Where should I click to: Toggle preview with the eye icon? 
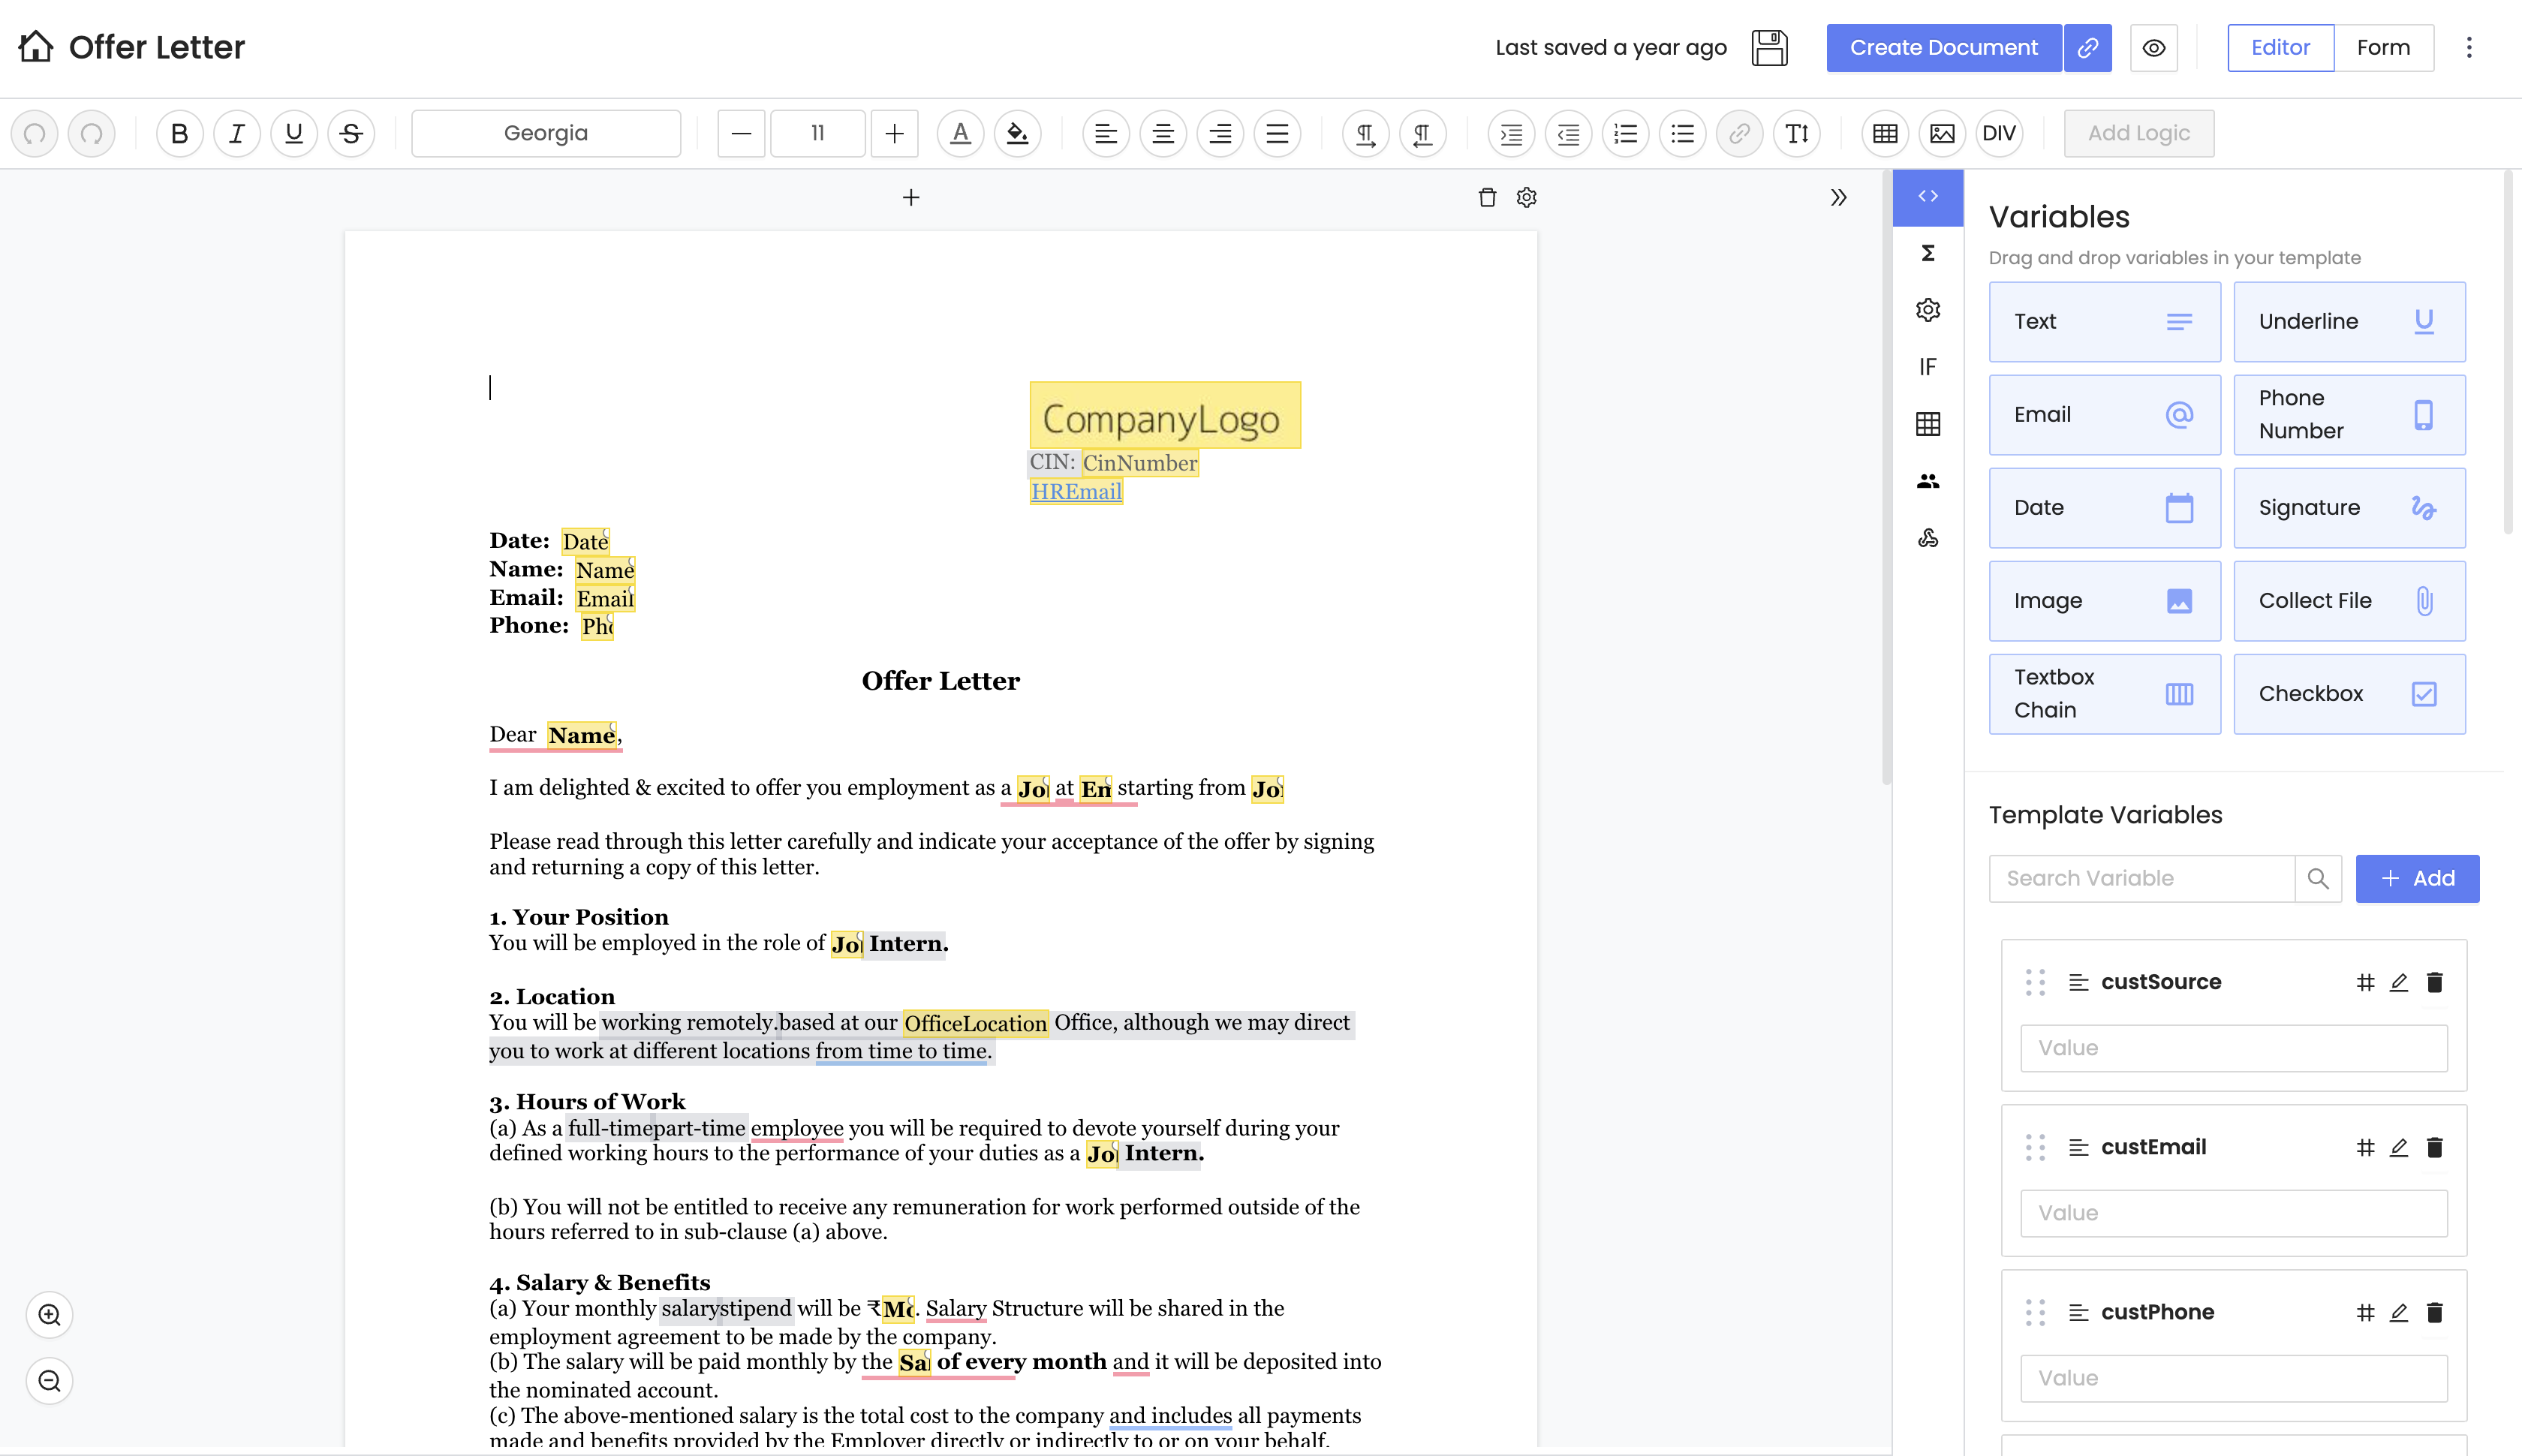pyautogui.click(x=2154, y=48)
